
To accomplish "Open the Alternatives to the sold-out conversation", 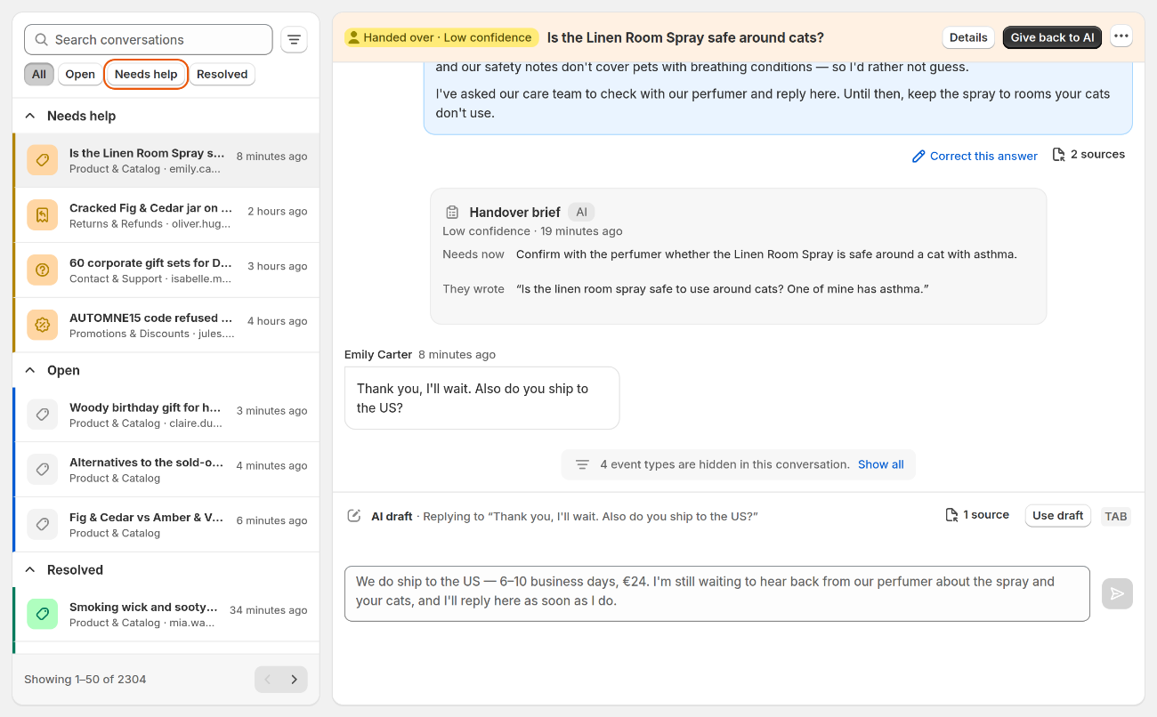I will (x=166, y=470).
